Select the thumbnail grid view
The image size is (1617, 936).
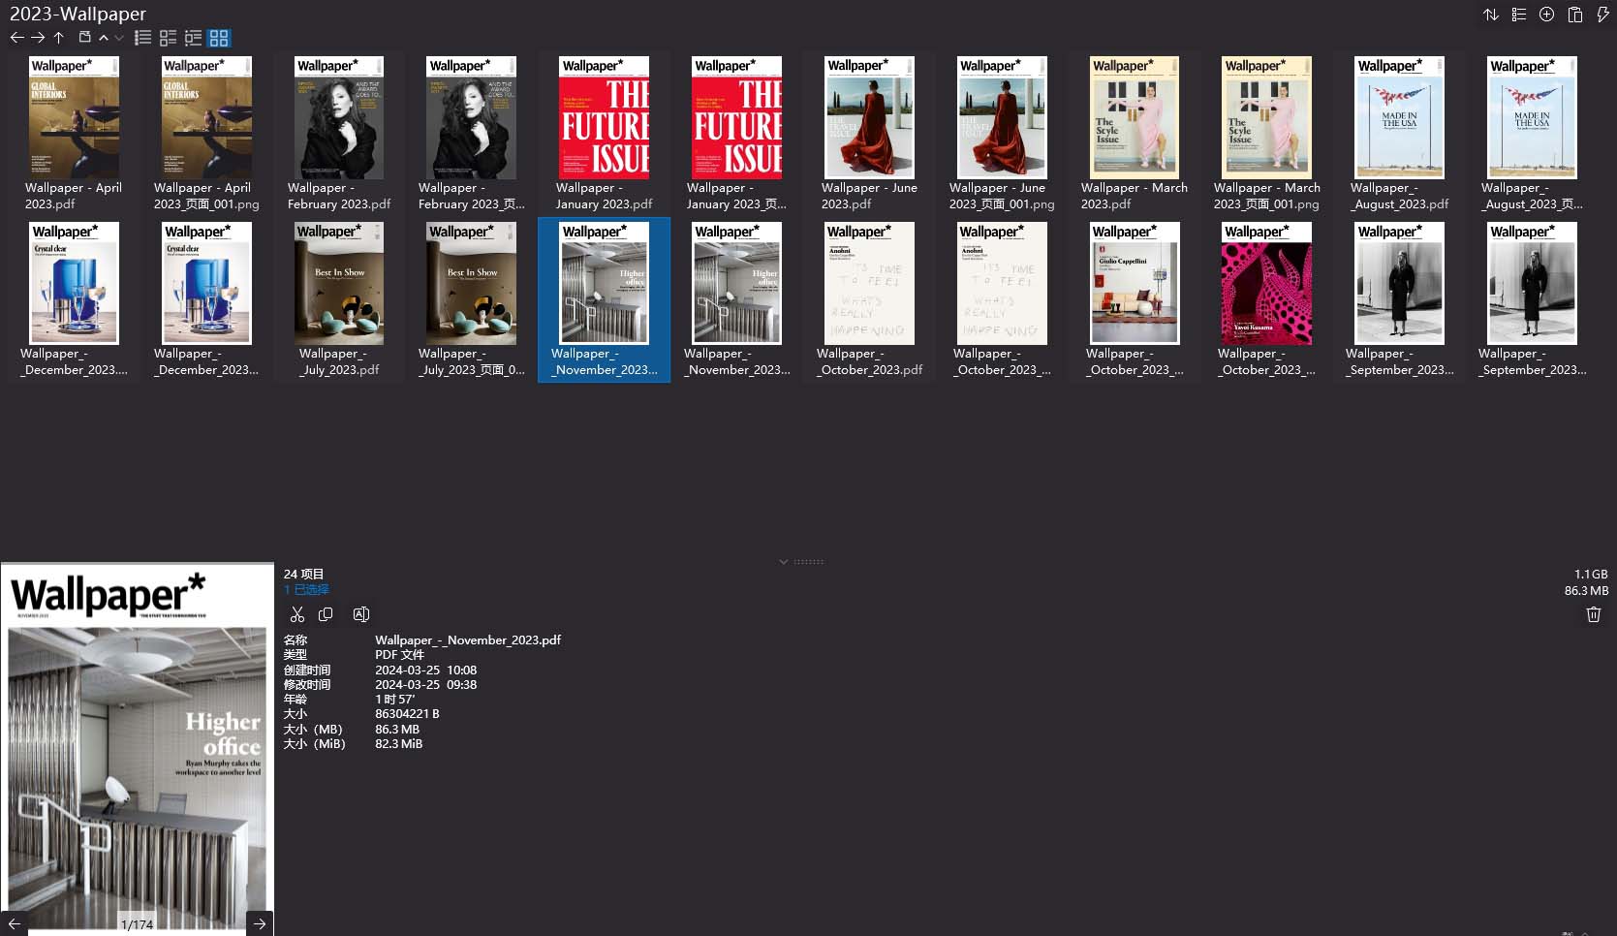(219, 38)
